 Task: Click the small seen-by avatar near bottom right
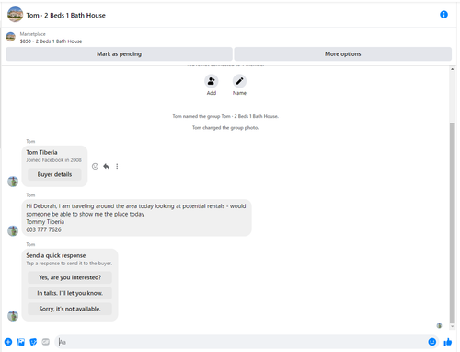point(439,325)
